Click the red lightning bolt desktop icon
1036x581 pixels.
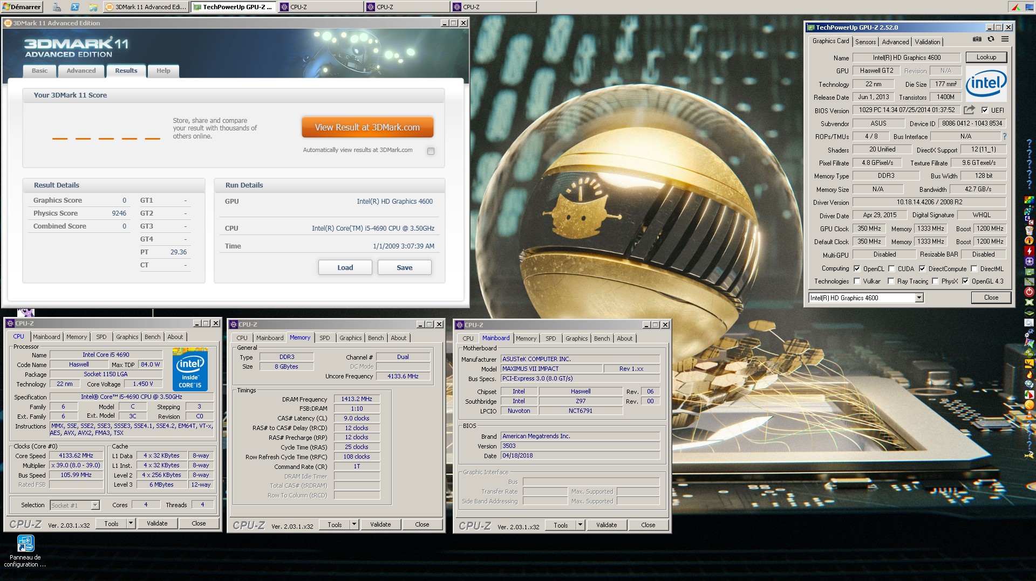click(1030, 251)
